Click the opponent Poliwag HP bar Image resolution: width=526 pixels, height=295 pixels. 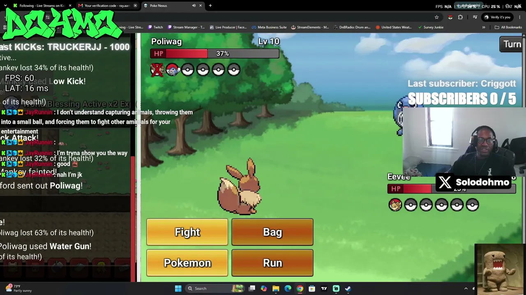[215, 54]
